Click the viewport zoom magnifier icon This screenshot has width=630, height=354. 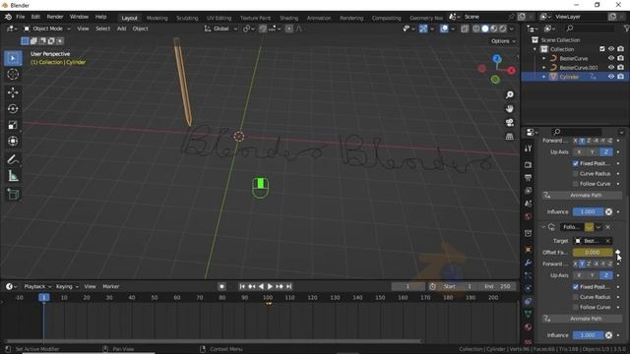tap(510, 95)
